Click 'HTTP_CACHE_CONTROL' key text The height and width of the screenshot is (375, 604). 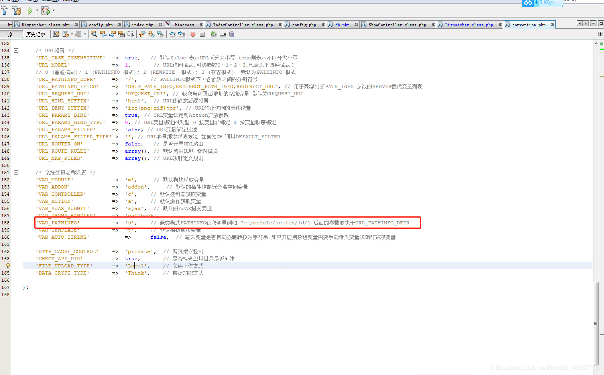67,251
